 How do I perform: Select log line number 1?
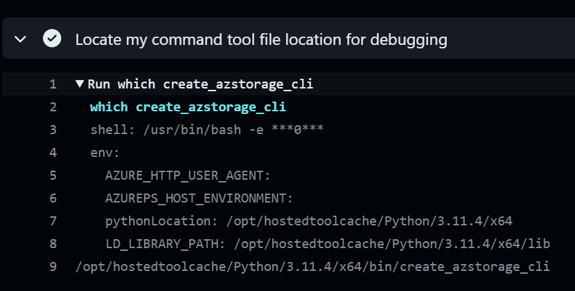click(x=53, y=84)
